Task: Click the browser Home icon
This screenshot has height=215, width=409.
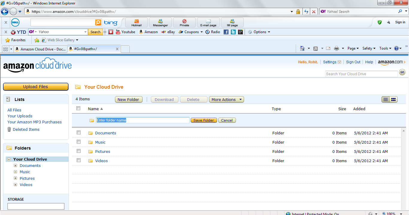Action: tap(302, 48)
